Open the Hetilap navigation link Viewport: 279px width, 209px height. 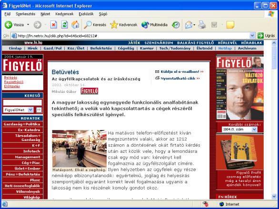pyautogui.click(x=225, y=48)
